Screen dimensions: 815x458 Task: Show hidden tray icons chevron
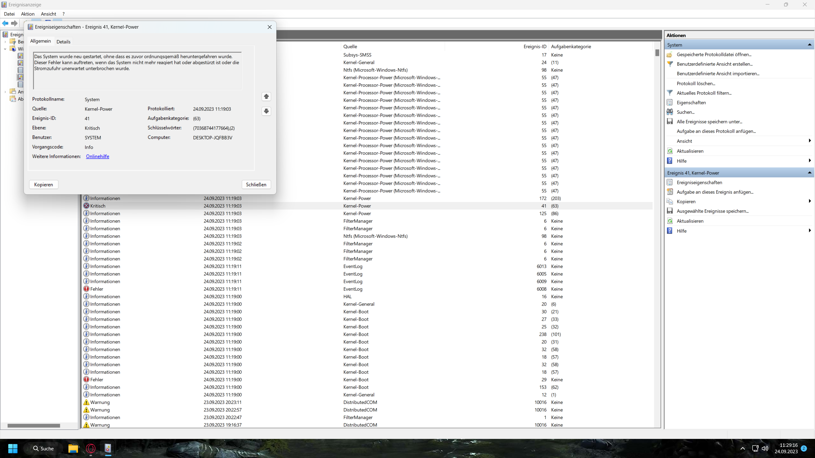743,448
